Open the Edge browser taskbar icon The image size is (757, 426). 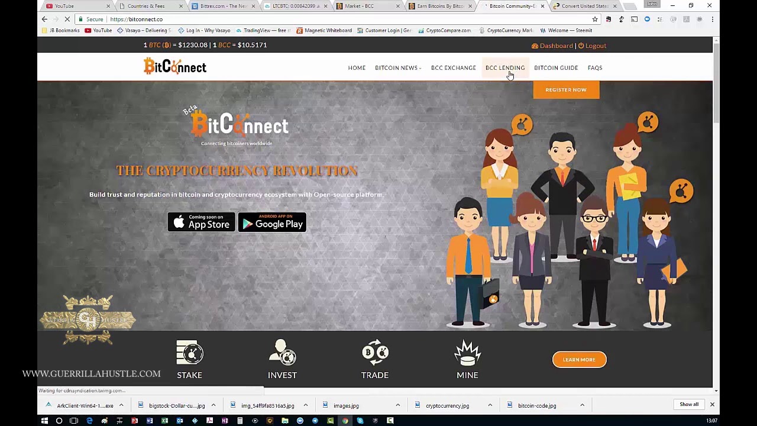[89, 421]
